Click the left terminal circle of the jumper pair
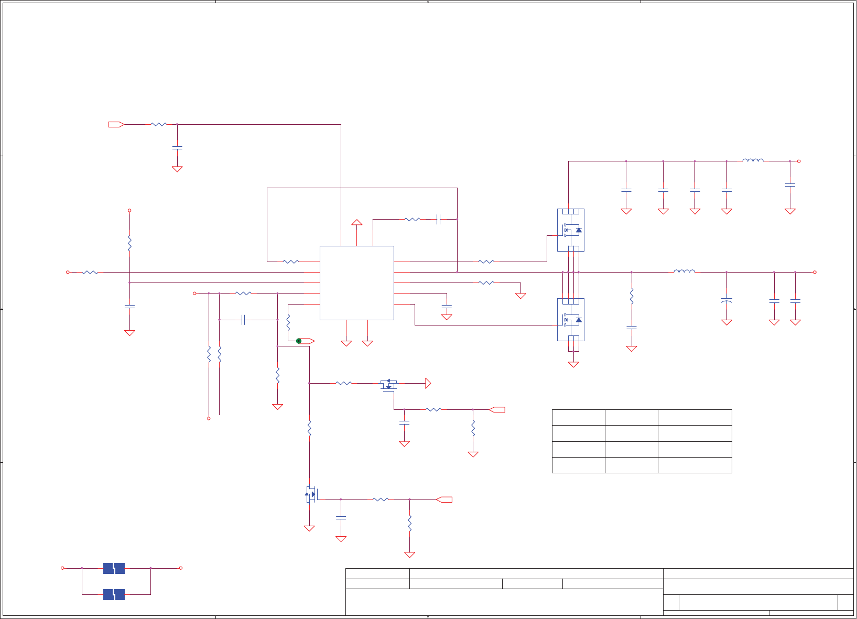 [x=62, y=568]
